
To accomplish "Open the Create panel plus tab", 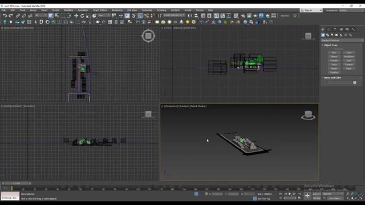I will [x=323, y=29].
